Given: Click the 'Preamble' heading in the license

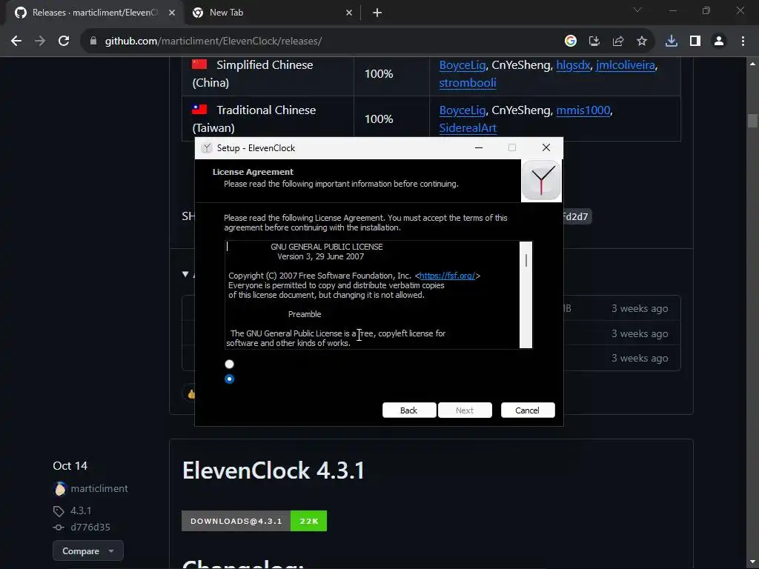Looking at the screenshot, I should click(305, 314).
